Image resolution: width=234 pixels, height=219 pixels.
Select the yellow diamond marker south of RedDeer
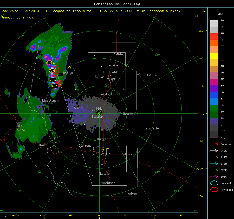tap(107, 85)
